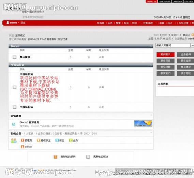Click the admin name in the online list
This screenshot has width=194, height=178.
click(28, 147)
